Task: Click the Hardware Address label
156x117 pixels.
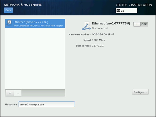Action: click(x=80, y=35)
